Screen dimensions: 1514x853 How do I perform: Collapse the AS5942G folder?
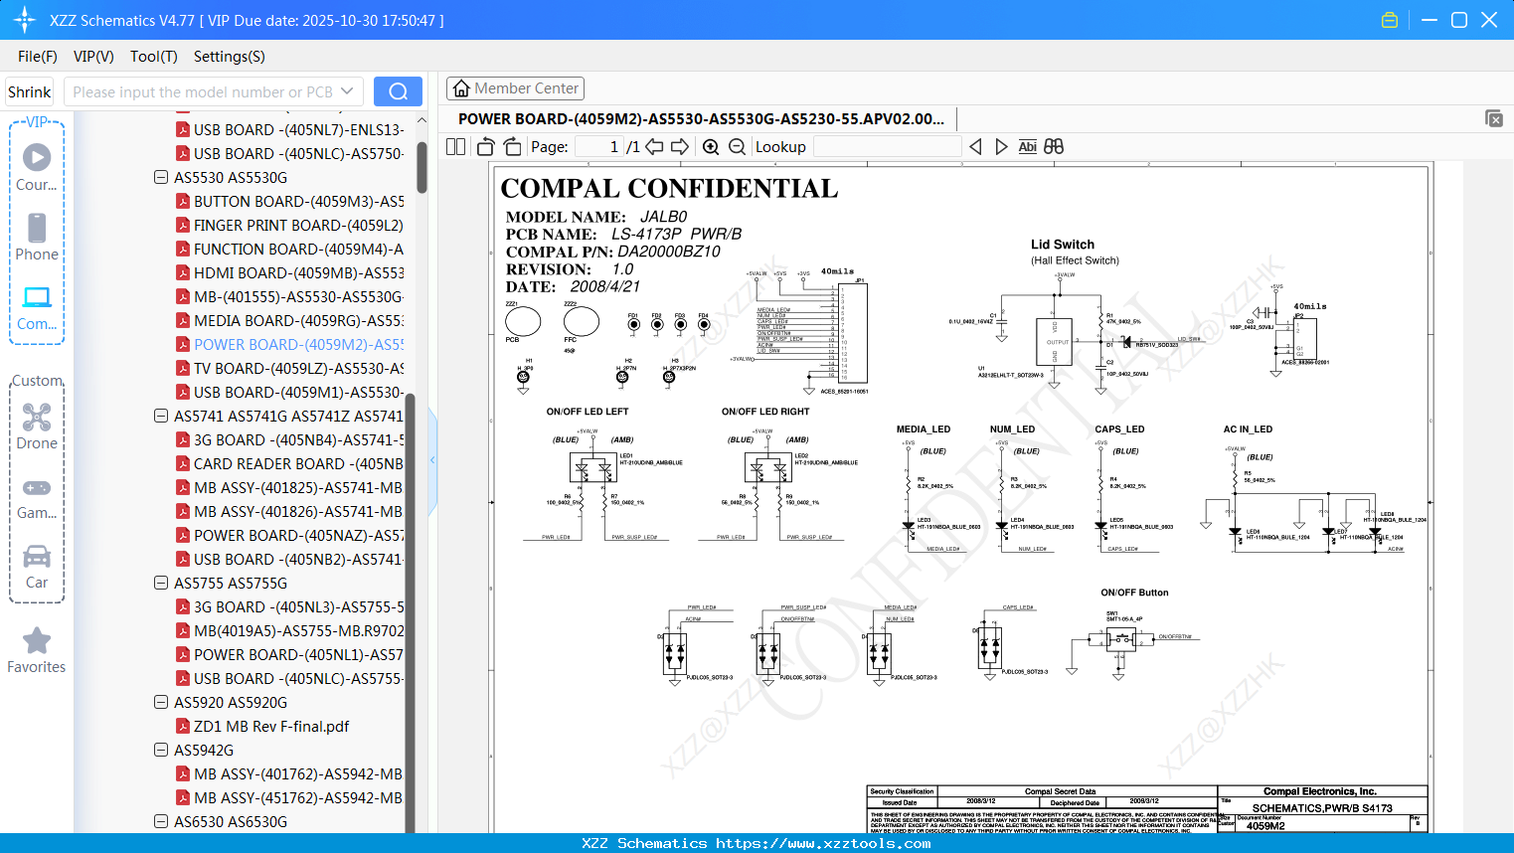(161, 750)
